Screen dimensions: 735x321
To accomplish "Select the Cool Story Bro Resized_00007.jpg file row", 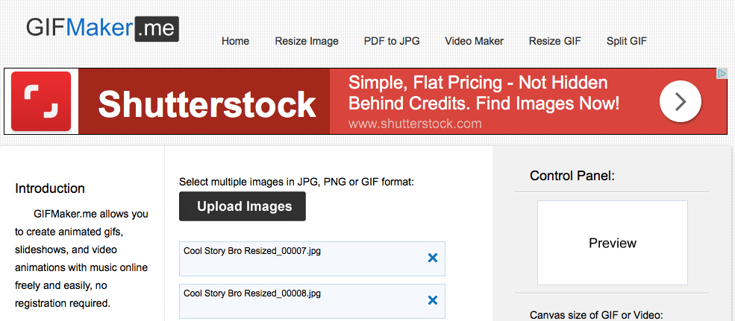I will [312, 258].
